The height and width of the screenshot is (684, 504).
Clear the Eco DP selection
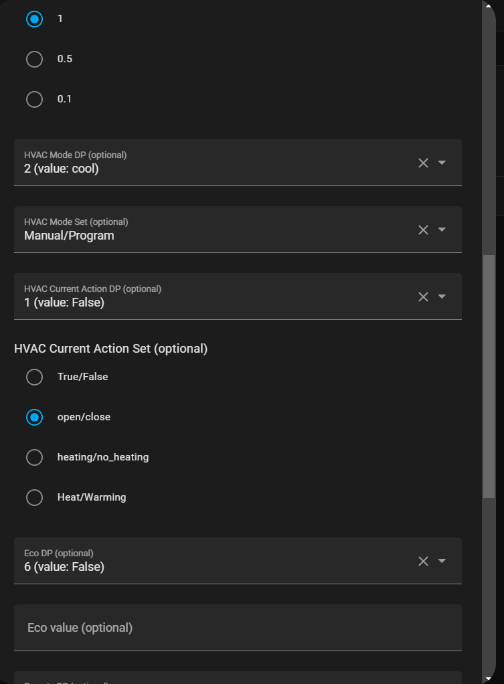[x=423, y=561]
